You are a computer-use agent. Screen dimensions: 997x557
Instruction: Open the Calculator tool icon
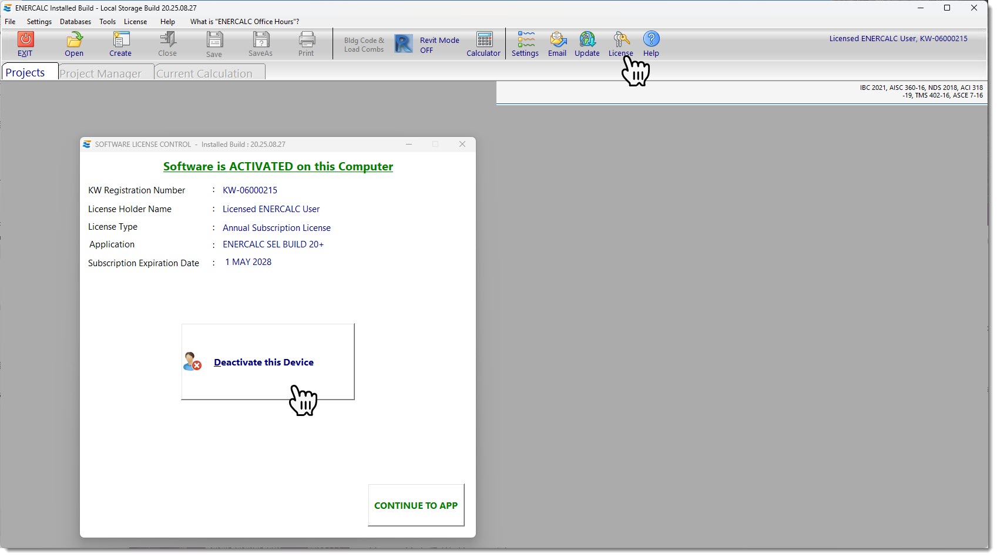[485, 39]
